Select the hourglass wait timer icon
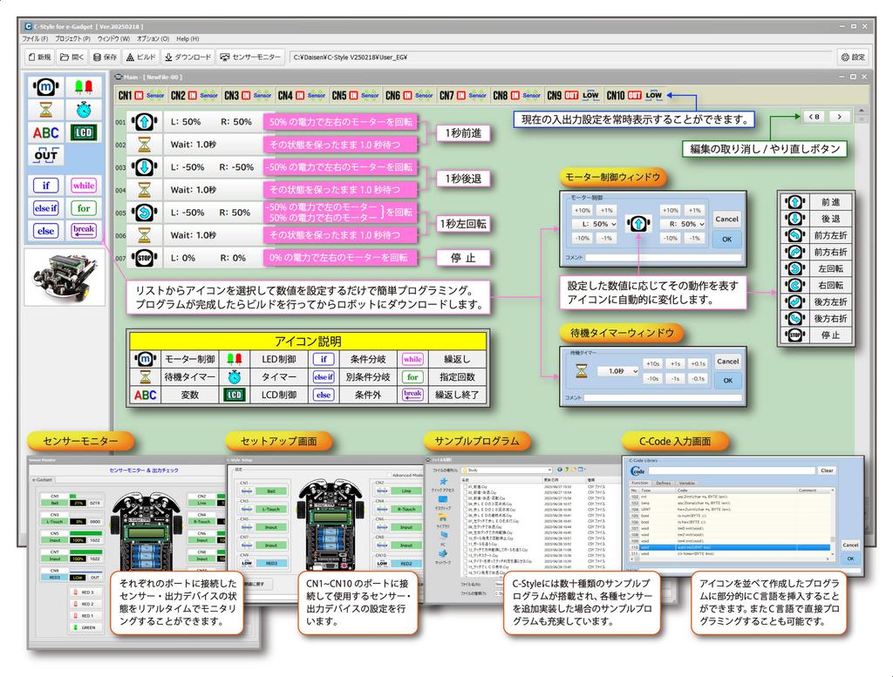 [44, 110]
